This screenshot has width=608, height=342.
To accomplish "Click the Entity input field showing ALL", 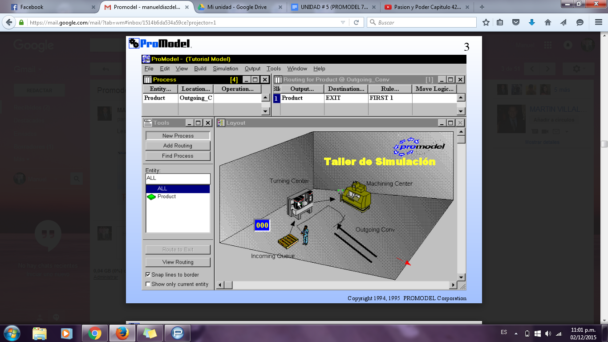I will tap(178, 179).
